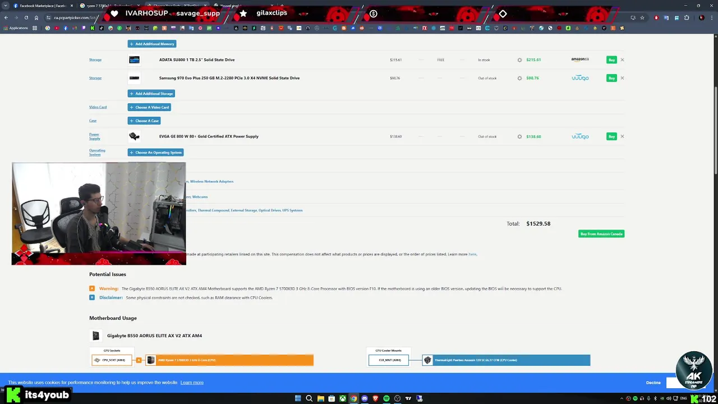718x404 pixels.
Task: Click Choose An Operating System button
Action: [x=156, y=152]
